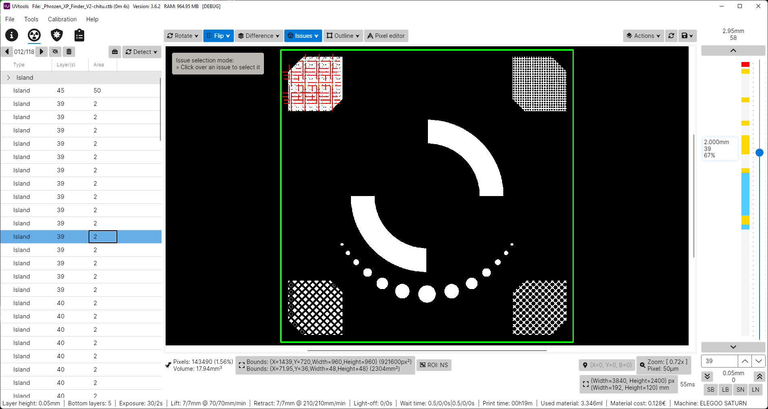Toggle the Issues overlay button
Image resolution: width=768 pixels, height=409 pixels.
[303, 35]
